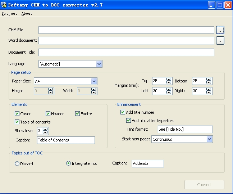Increase the Show level value
The height and width of the screenshot is (194, 233).
click(45, 129)
